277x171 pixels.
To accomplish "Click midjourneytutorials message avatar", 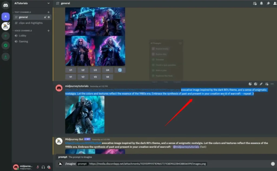I will (59, 88).
